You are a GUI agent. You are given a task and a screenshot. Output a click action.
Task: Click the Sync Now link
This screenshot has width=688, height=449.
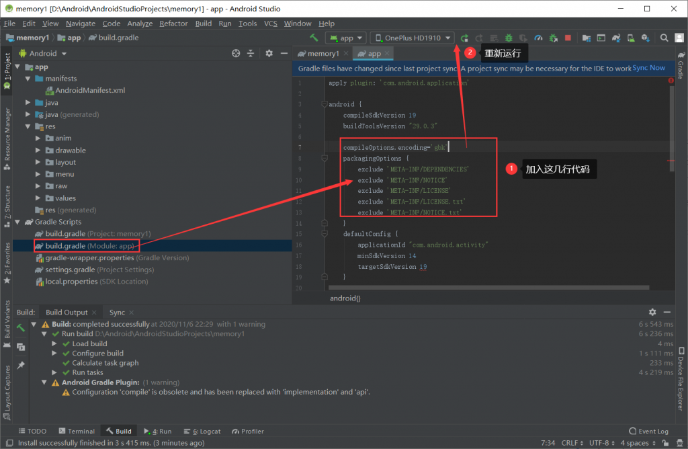(648, 68)
